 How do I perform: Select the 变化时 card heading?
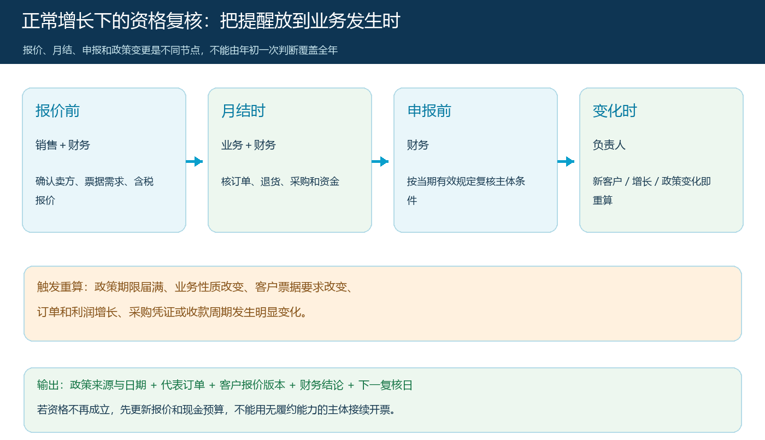615,111
